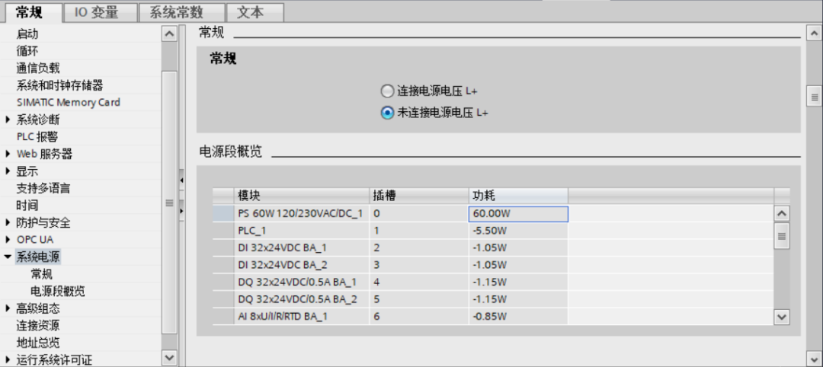Expand the 显示 tree node
Image resolution: width=823 pixels, height=367 pixels.
pyautogui.click(x=8, y=171)
